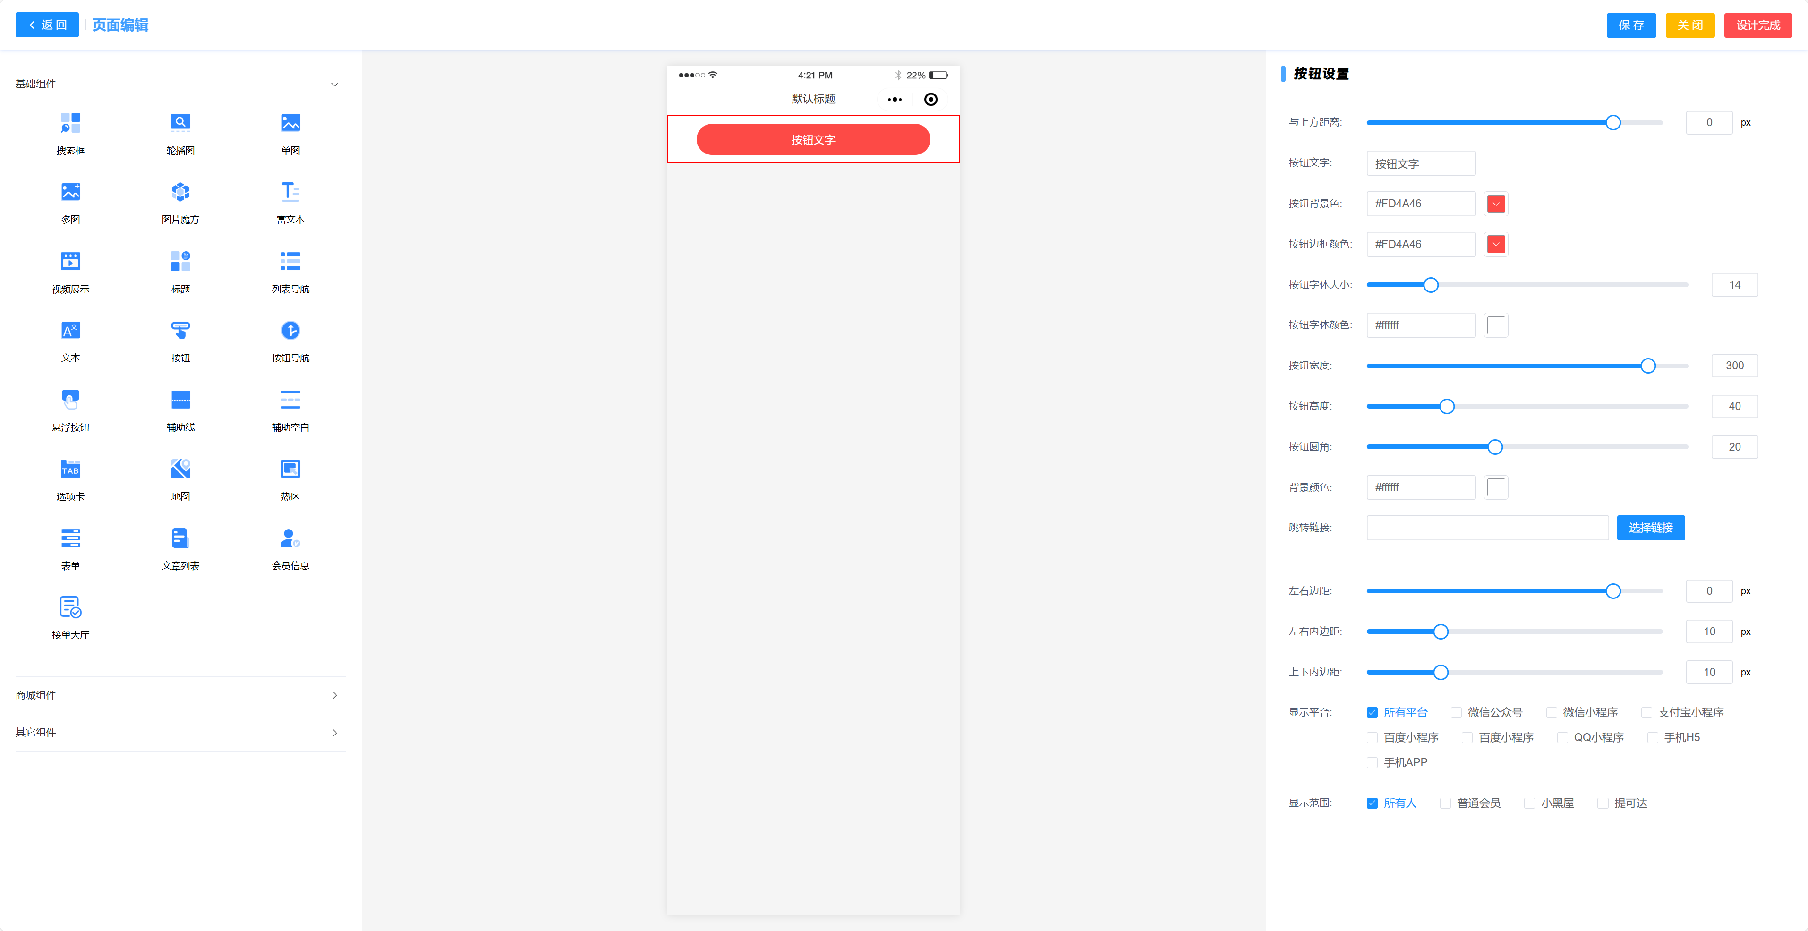Add the 接单大厅 order hall component
The image size is (1808, 931).
[70, 607]
